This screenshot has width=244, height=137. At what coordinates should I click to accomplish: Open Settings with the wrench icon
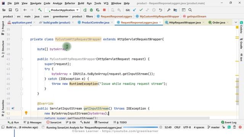pos(169,10)
